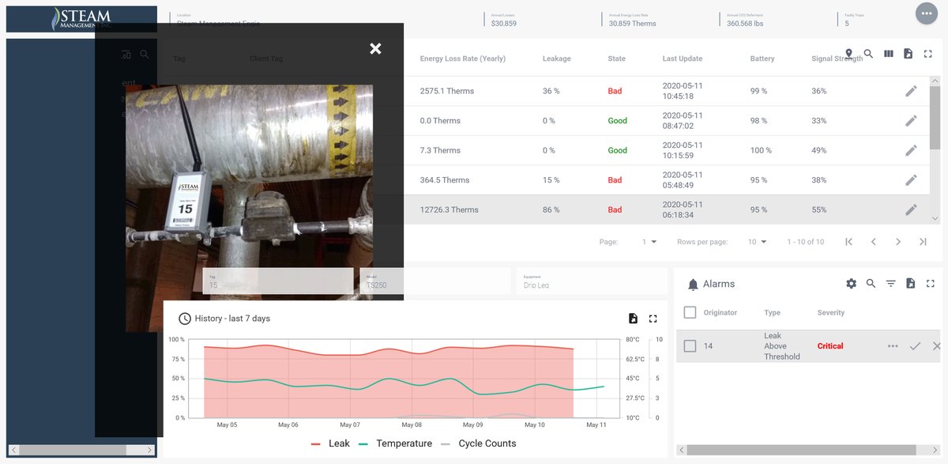This screenshot has height=464, width=948.
Task: Click the Tag input field showing 15
Action: tap(276, 281)
